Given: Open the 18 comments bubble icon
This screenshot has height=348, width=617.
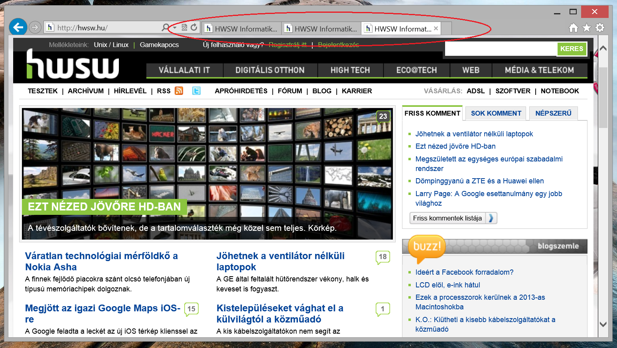Looking at the screenshot, I should point(382,257).
